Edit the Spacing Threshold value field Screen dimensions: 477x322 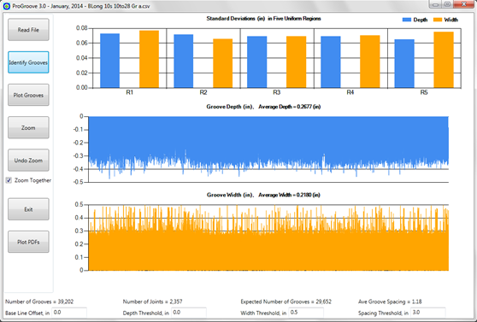(x=428, y=313)
